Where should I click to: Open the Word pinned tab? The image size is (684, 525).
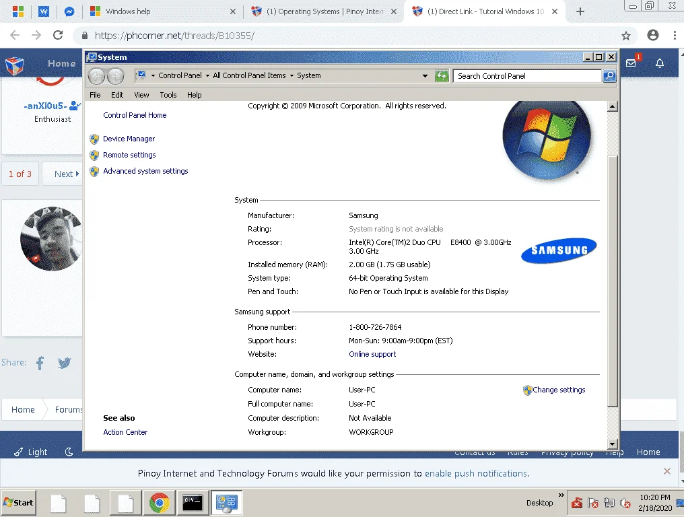[x=44, y=11]
